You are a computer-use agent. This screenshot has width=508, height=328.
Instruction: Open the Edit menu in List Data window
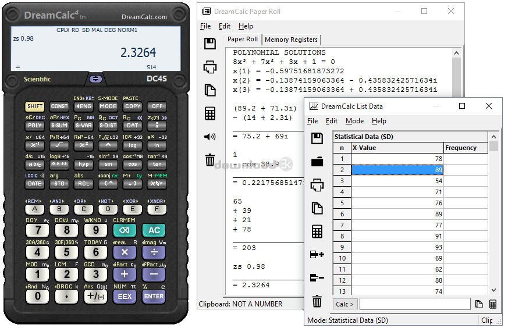coord(332,121)
